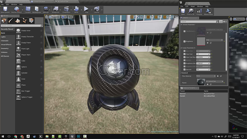Click Show button in viewport toolbar
This screenshot has width=247, height=139.
(70, 17)
